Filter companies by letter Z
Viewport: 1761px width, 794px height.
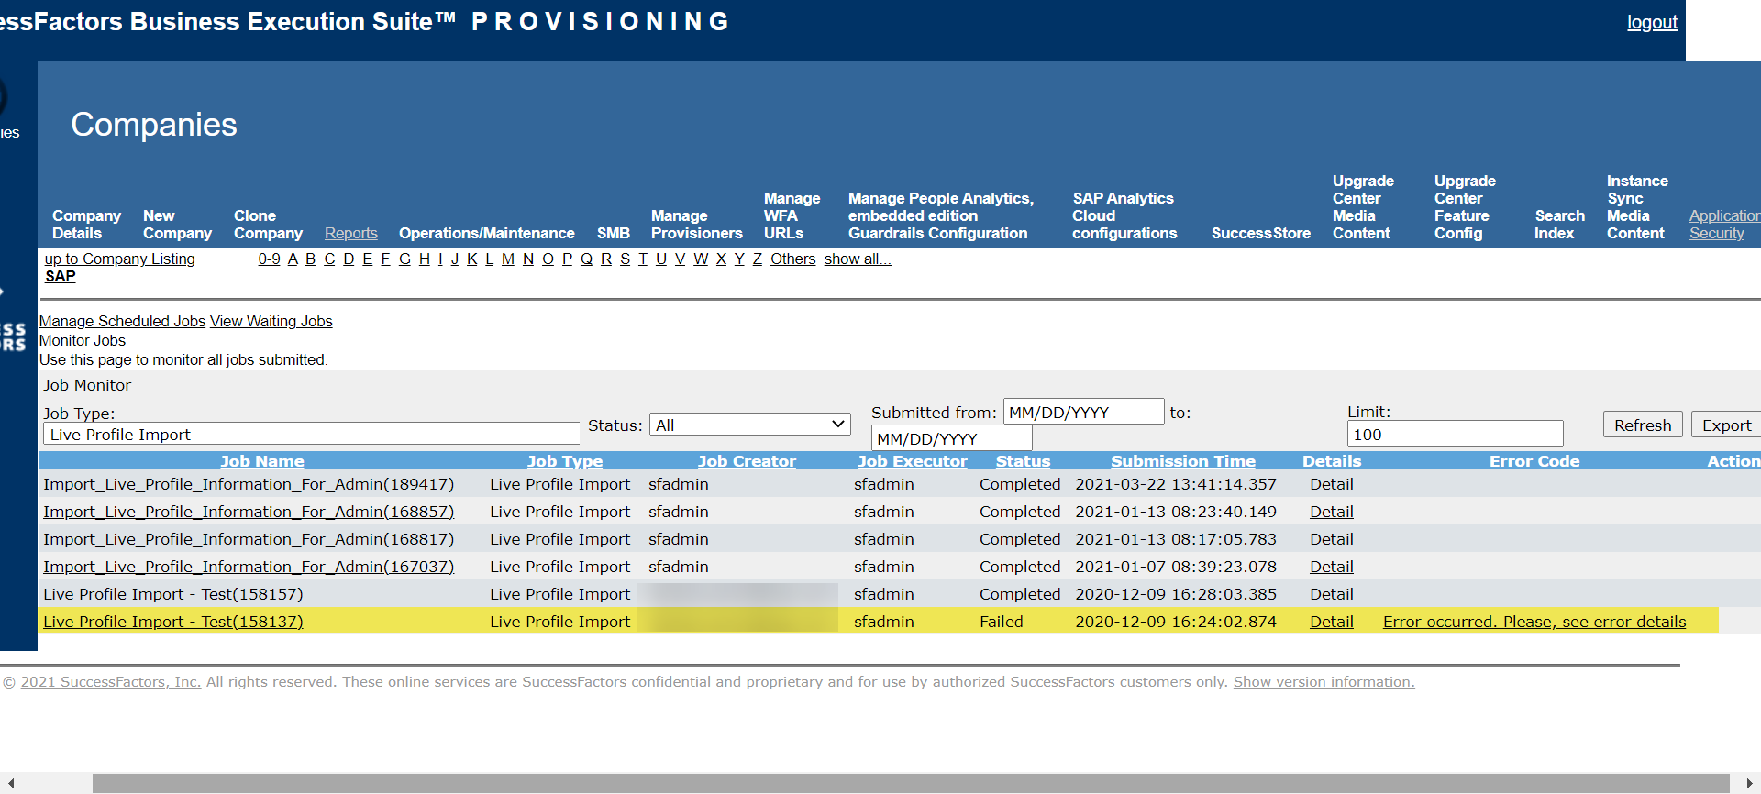point(757,259)
